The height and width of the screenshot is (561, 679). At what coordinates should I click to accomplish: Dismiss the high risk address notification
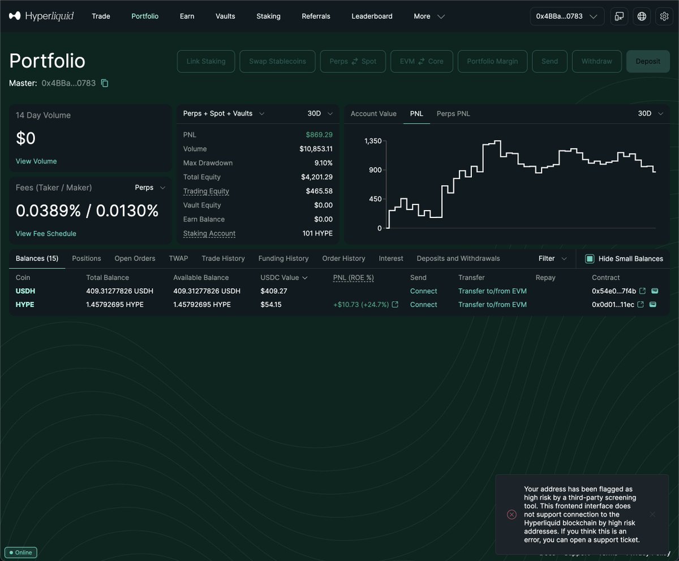[x=652, y=514]
